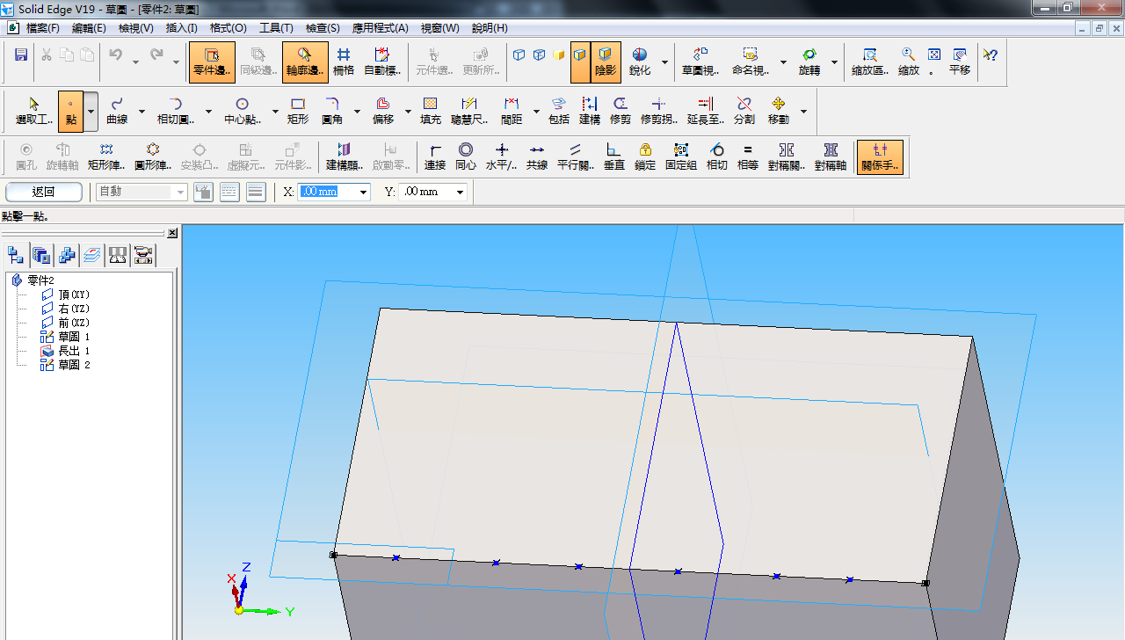Image resolution: width=1125 pixels, height=640 pixels.
Task: Select the 相切圓弧 tangent arc tool
Action: click(175, 111)
